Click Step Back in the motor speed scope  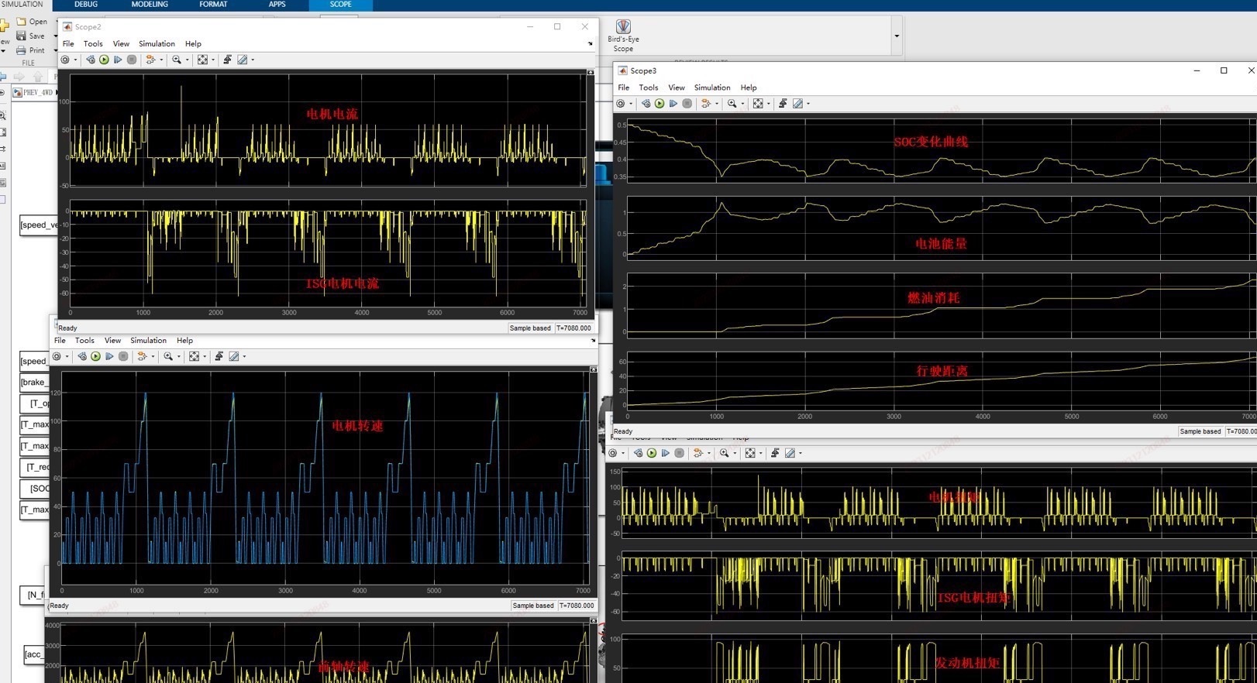81,357
